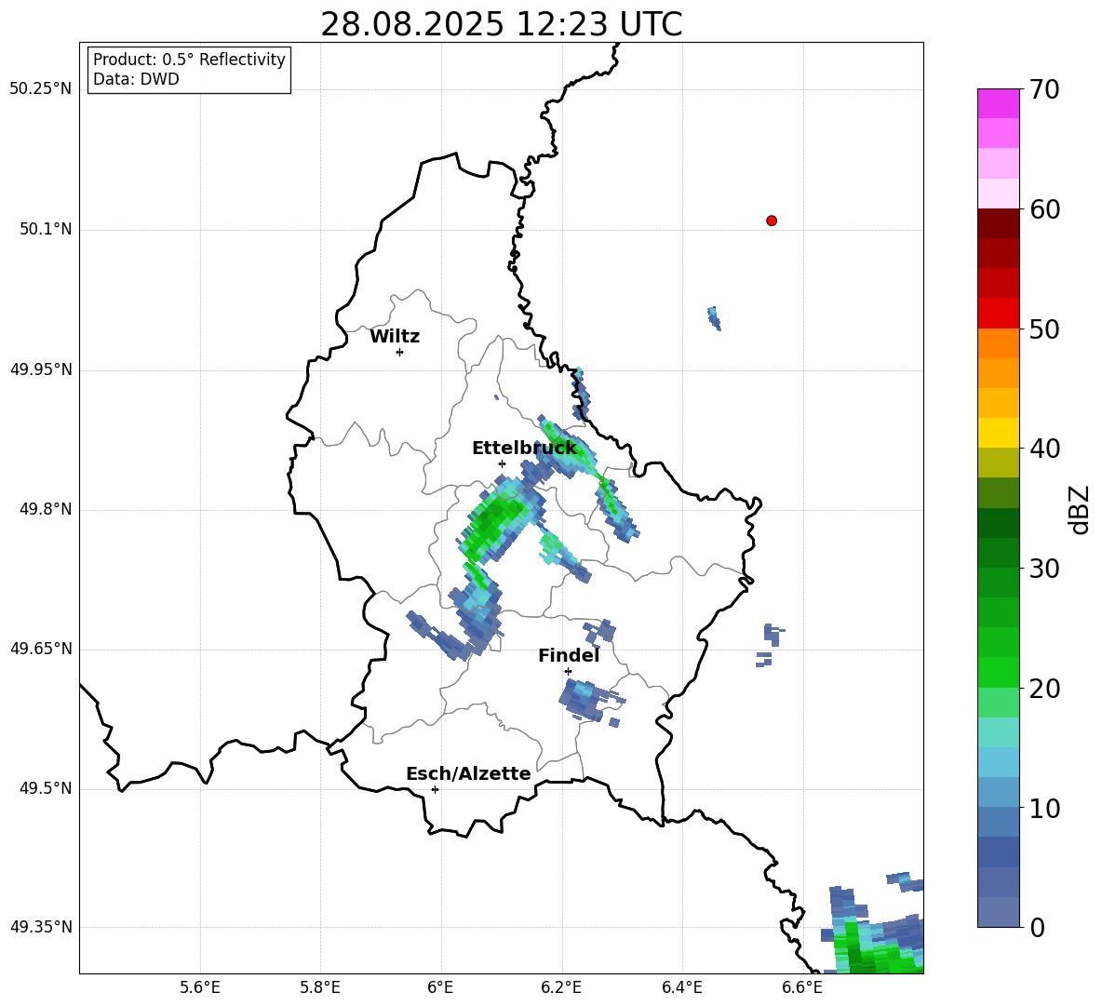Screen dimensions: 1102x1006
Task: Click the 49.8°N latitude label
Action: (x=46, y=509)
